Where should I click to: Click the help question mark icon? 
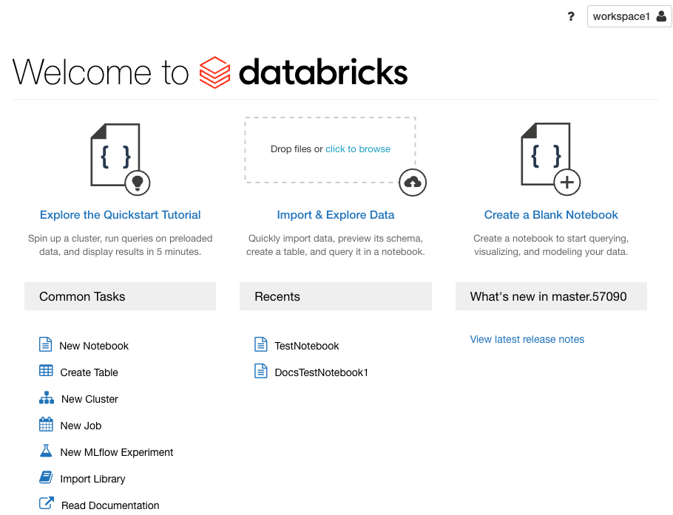(571, 16)
